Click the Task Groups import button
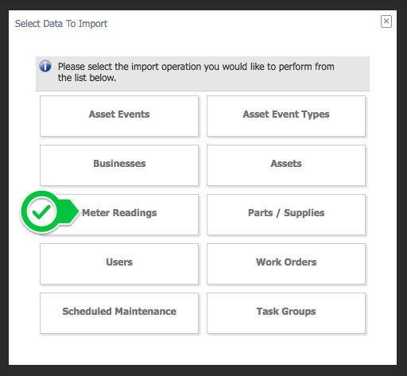 point(286,313)
